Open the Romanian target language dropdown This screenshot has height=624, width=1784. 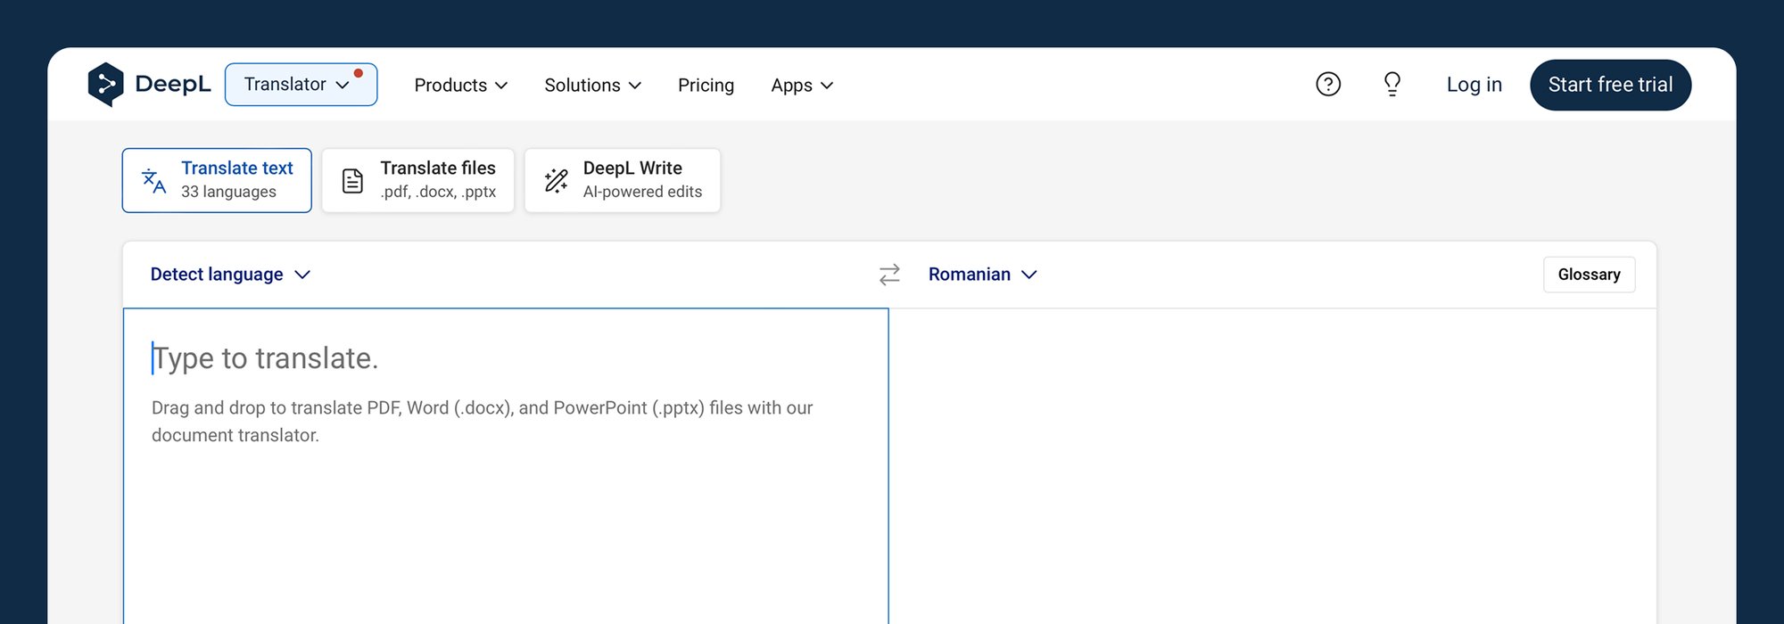coord(982,275)
